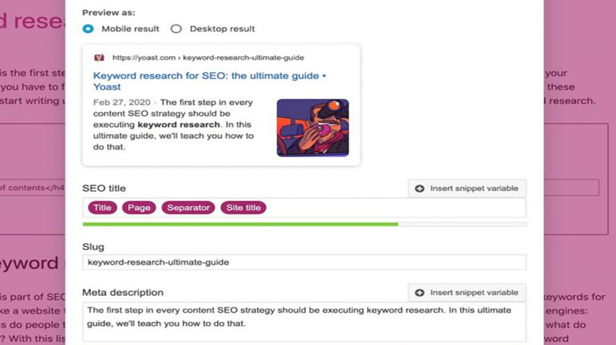Click the Mobile result label text
The image size is (616, 345).
click(130, 28)
